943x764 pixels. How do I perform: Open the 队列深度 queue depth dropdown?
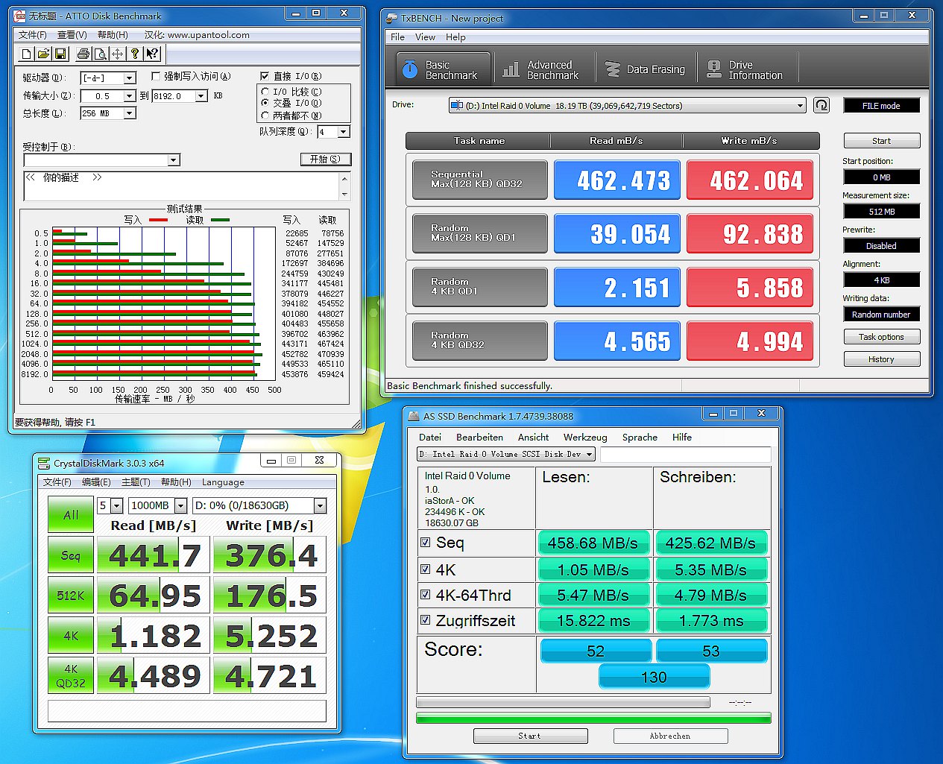click(x=343, y=132)
